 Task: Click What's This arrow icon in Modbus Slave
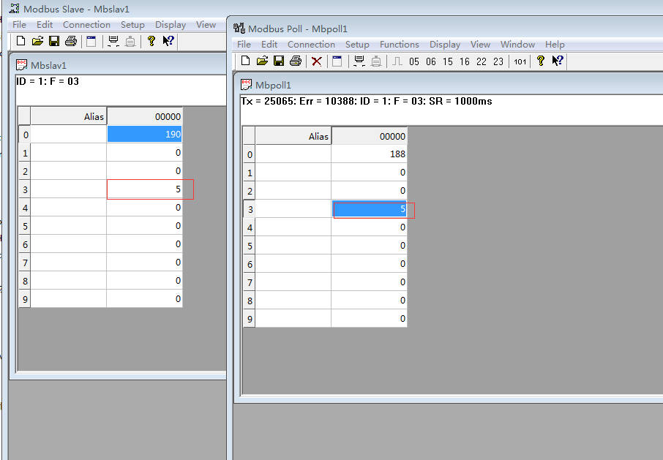pos(168,41)
